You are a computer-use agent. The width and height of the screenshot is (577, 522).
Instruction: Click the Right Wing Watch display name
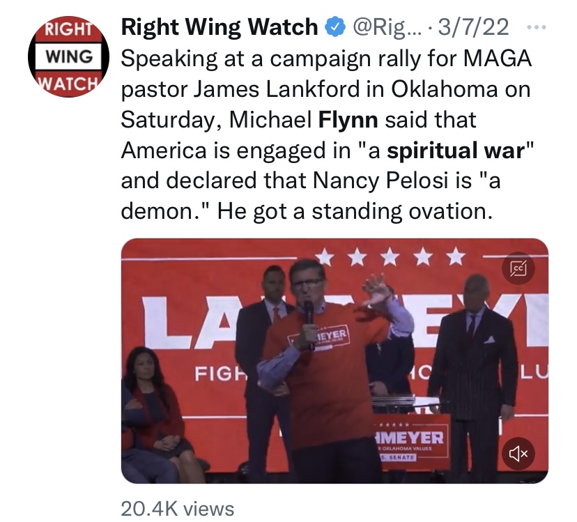[x=220, y=27]
